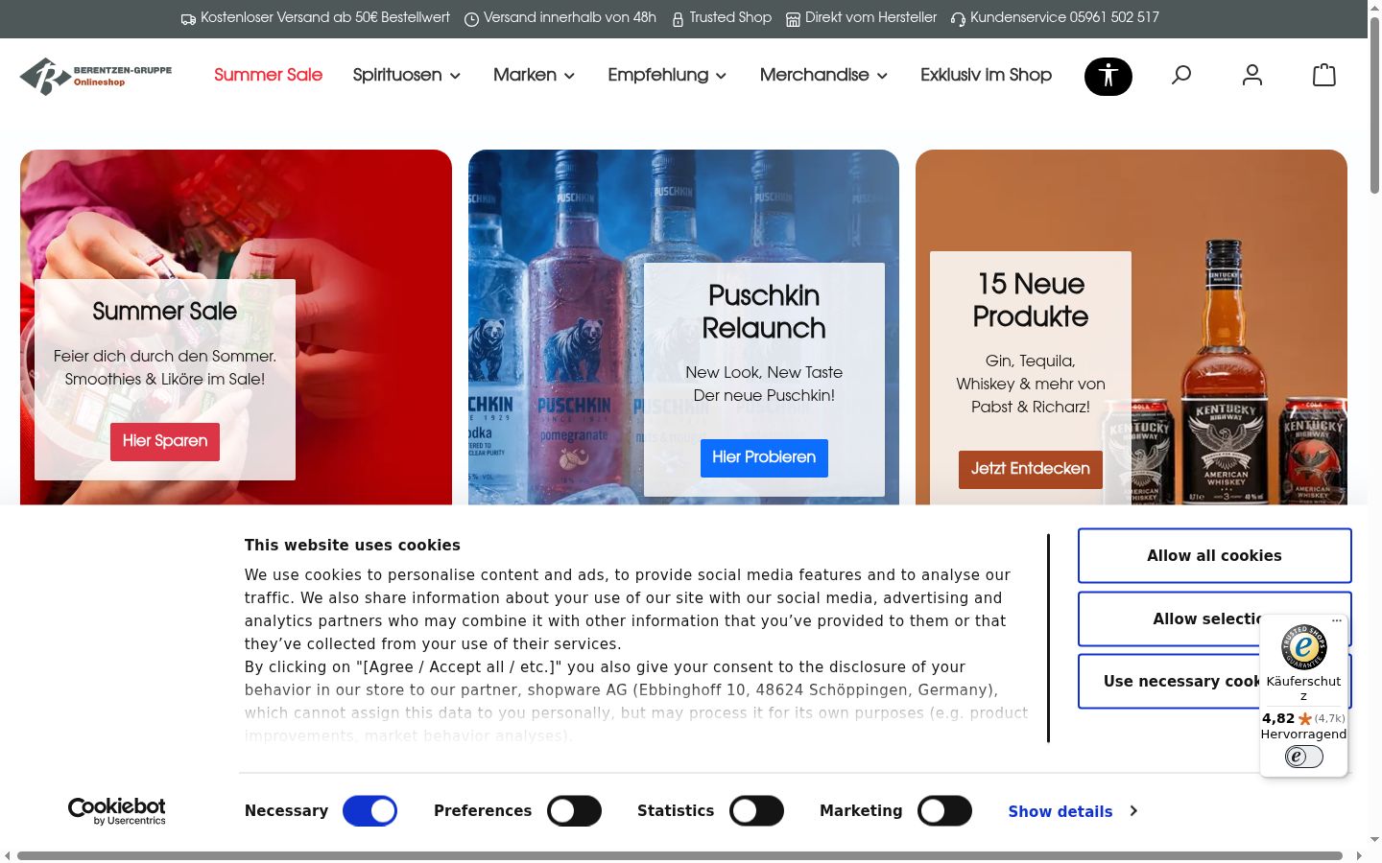The height and width of the screenshot is (863, 1382).
Task: Expand cookie info via Show details
Action: click(x=1072, y=811)
